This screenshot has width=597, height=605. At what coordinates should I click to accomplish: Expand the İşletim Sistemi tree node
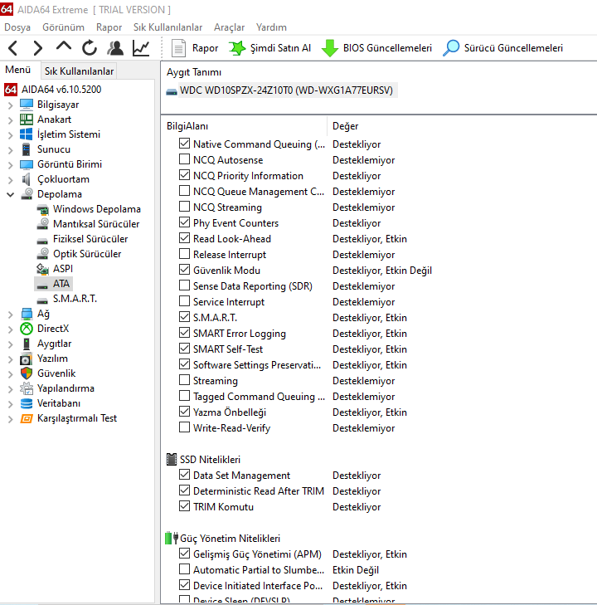click(x=11, y=135)
